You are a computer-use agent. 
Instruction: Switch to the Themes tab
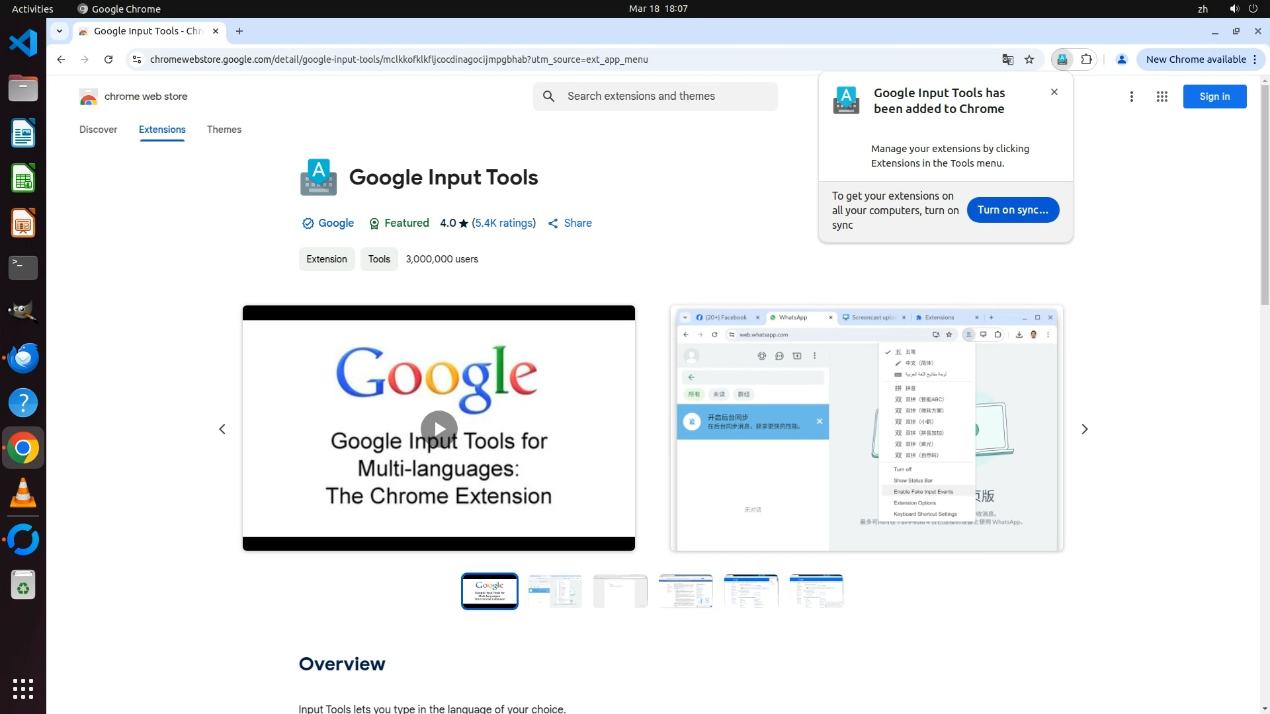point(224,130)
